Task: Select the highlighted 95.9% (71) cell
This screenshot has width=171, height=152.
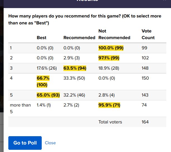Action: pos(109,105)
